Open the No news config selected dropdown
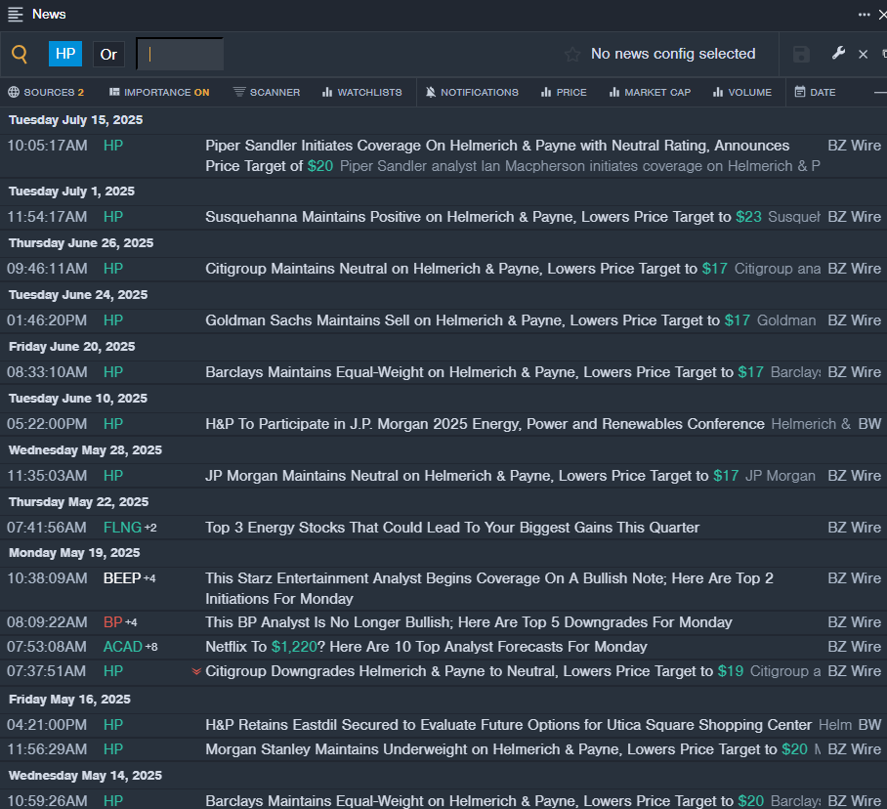The image size is (887, 809). pos(673,54)
